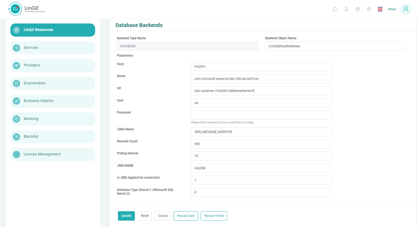This screenshot has height=227, width=417.
Task: Focus the Table Name input field
Action: [x=262, y=132]
